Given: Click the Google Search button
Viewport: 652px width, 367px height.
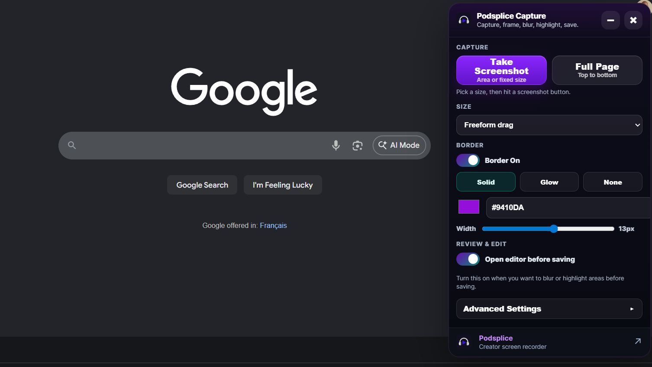Looking at the screenshot, I should 202,185.
